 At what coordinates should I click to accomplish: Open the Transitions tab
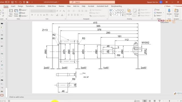(30, 6)
